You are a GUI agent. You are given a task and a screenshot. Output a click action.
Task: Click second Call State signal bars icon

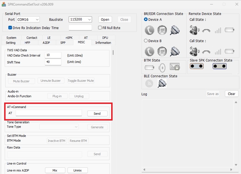218,52
